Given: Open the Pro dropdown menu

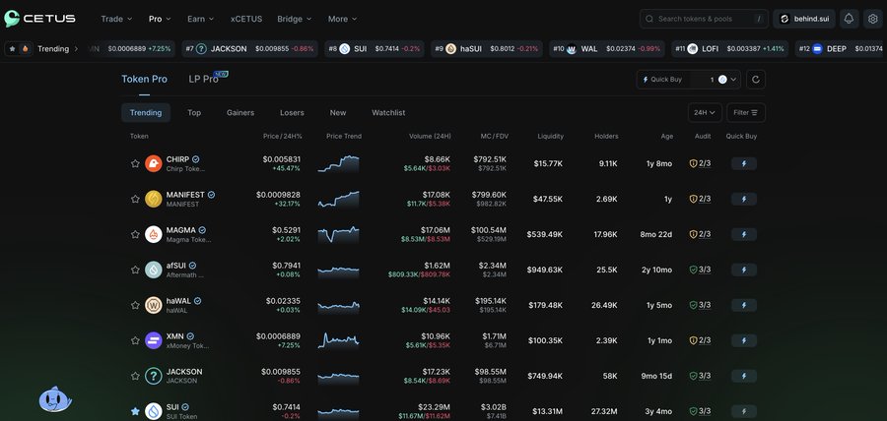Looking at the screenshot, I should pyautogui.click(x=160, y=19).
